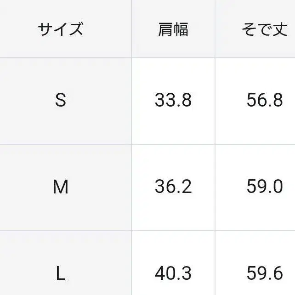The image size is (295, 295).
Task: Click the 36.2 shoulder width value
Action: 173,187
